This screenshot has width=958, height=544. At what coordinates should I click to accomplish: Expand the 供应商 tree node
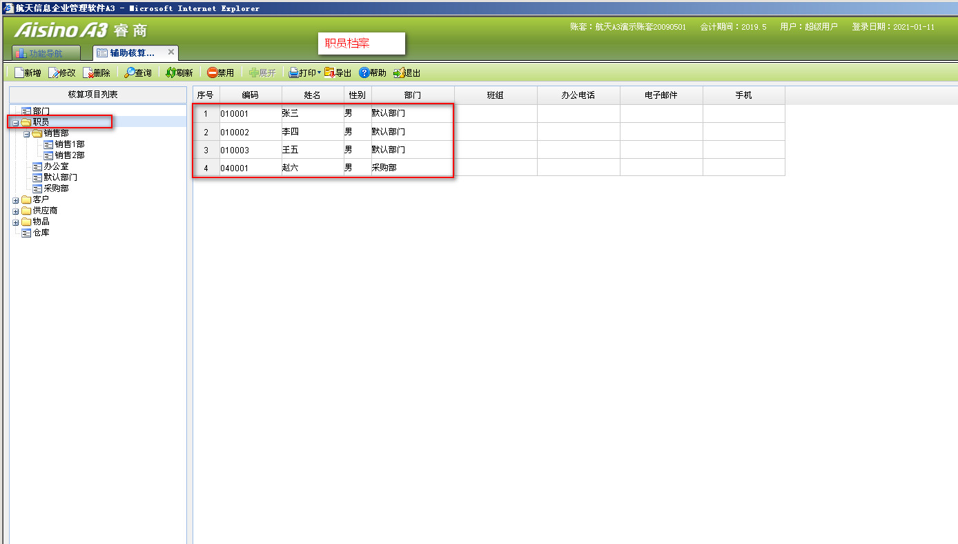coord(16,211)
